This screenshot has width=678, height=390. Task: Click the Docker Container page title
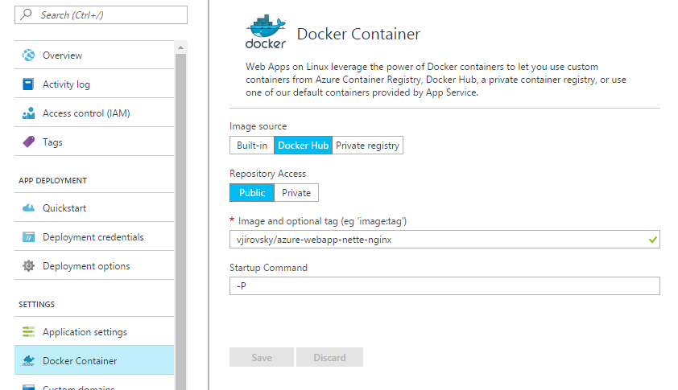pos(358,34)
